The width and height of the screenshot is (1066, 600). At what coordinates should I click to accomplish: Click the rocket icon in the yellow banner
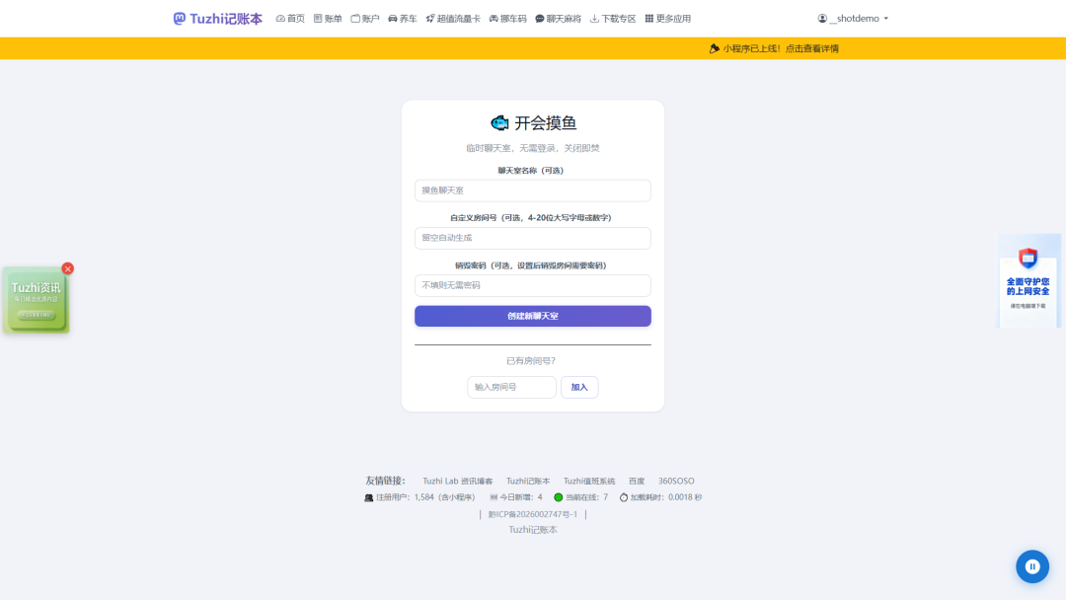click(714, 48)
